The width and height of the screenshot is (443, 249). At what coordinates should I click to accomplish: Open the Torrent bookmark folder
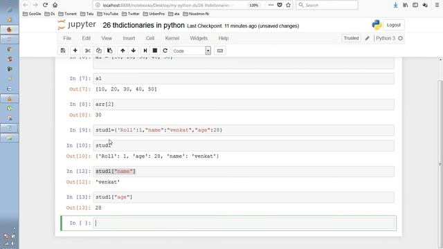pyautogui.click(x=68, y=14)
